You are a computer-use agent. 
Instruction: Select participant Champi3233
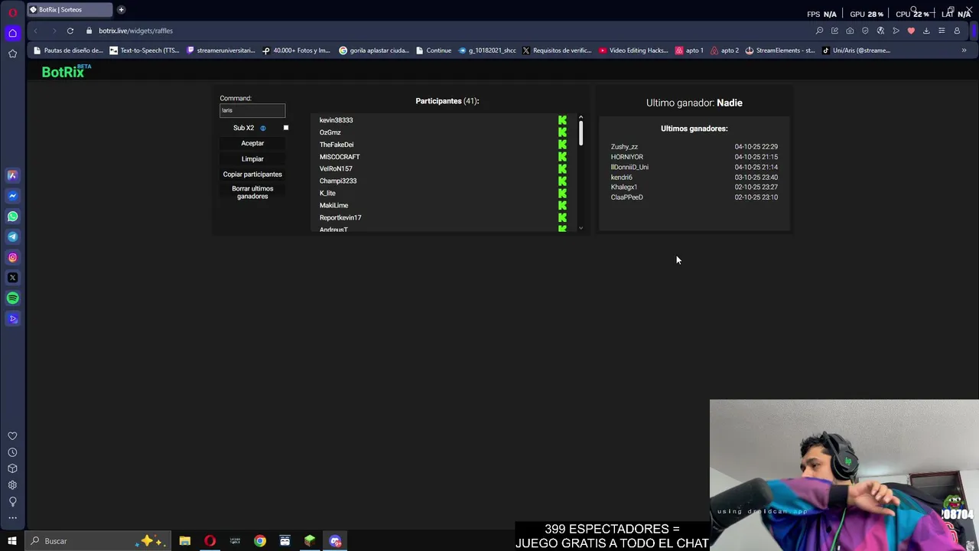(338, 181)
